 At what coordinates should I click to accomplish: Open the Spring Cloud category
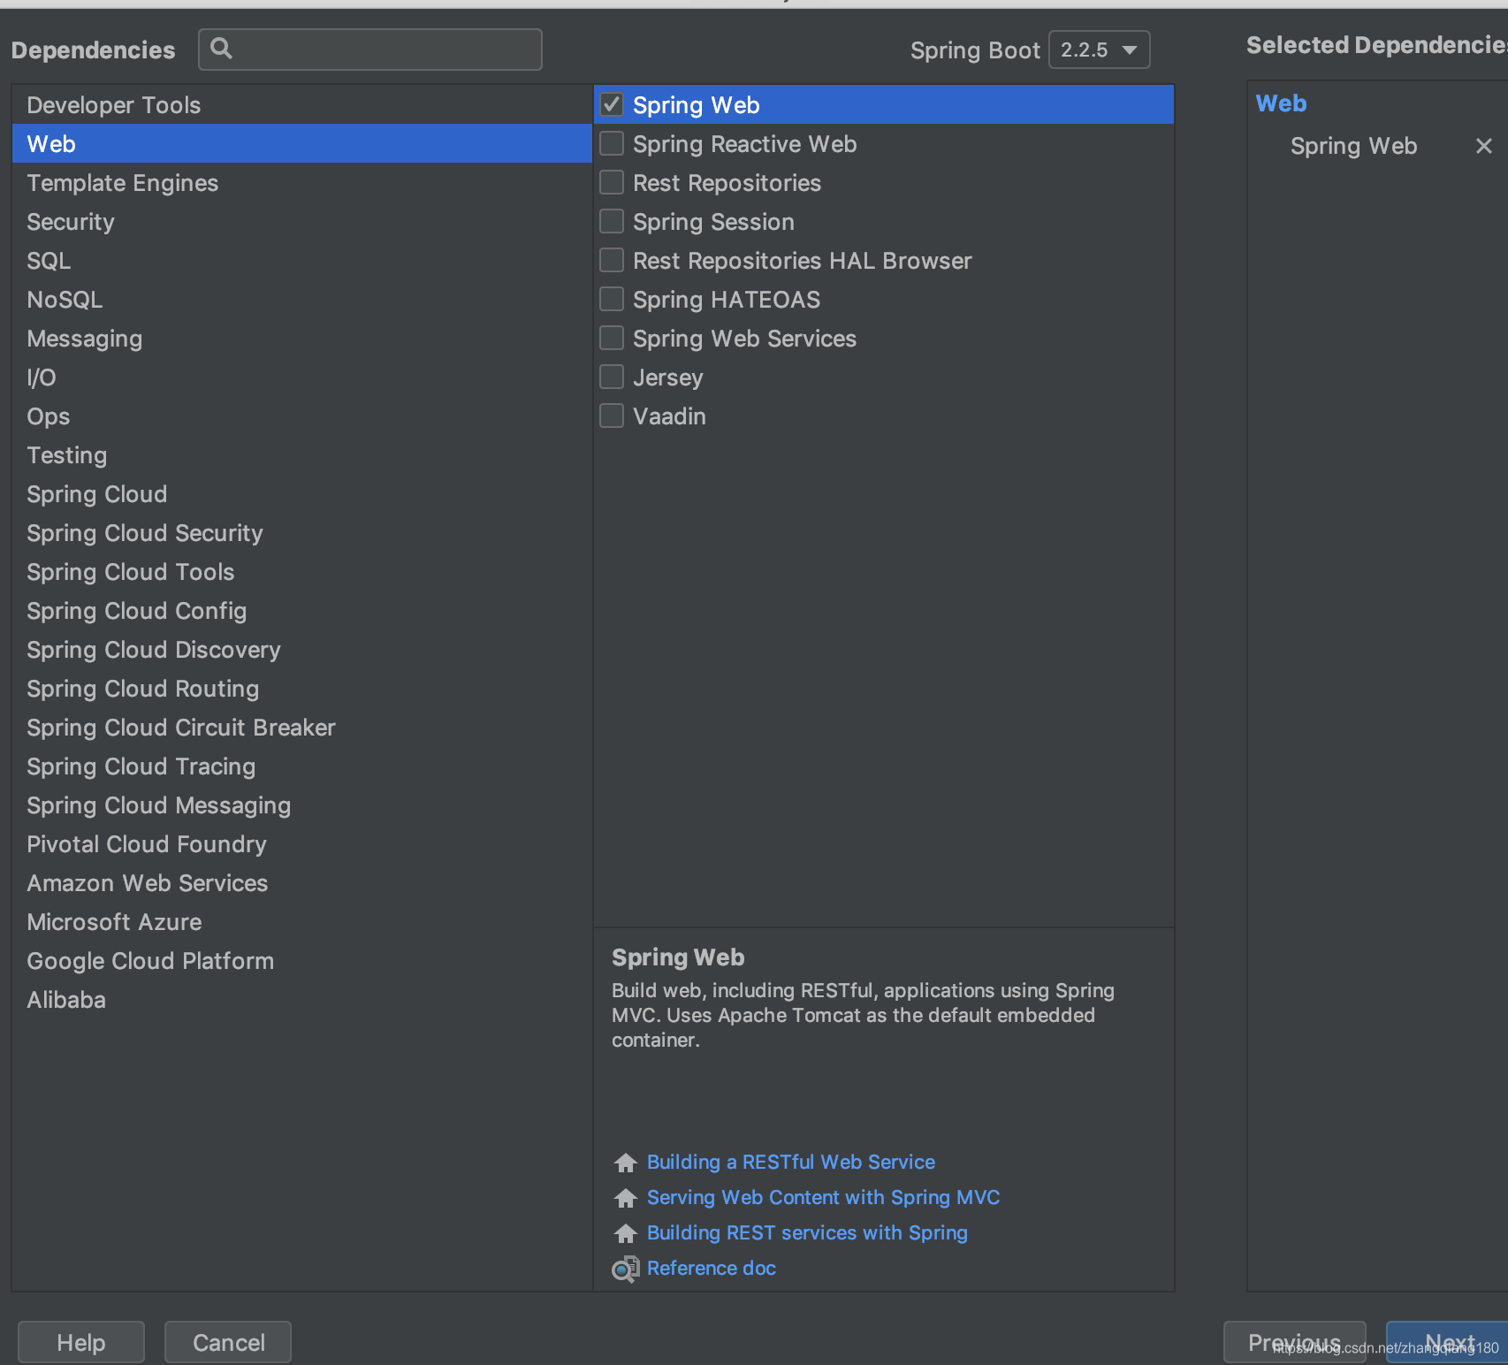pos(301,493)
